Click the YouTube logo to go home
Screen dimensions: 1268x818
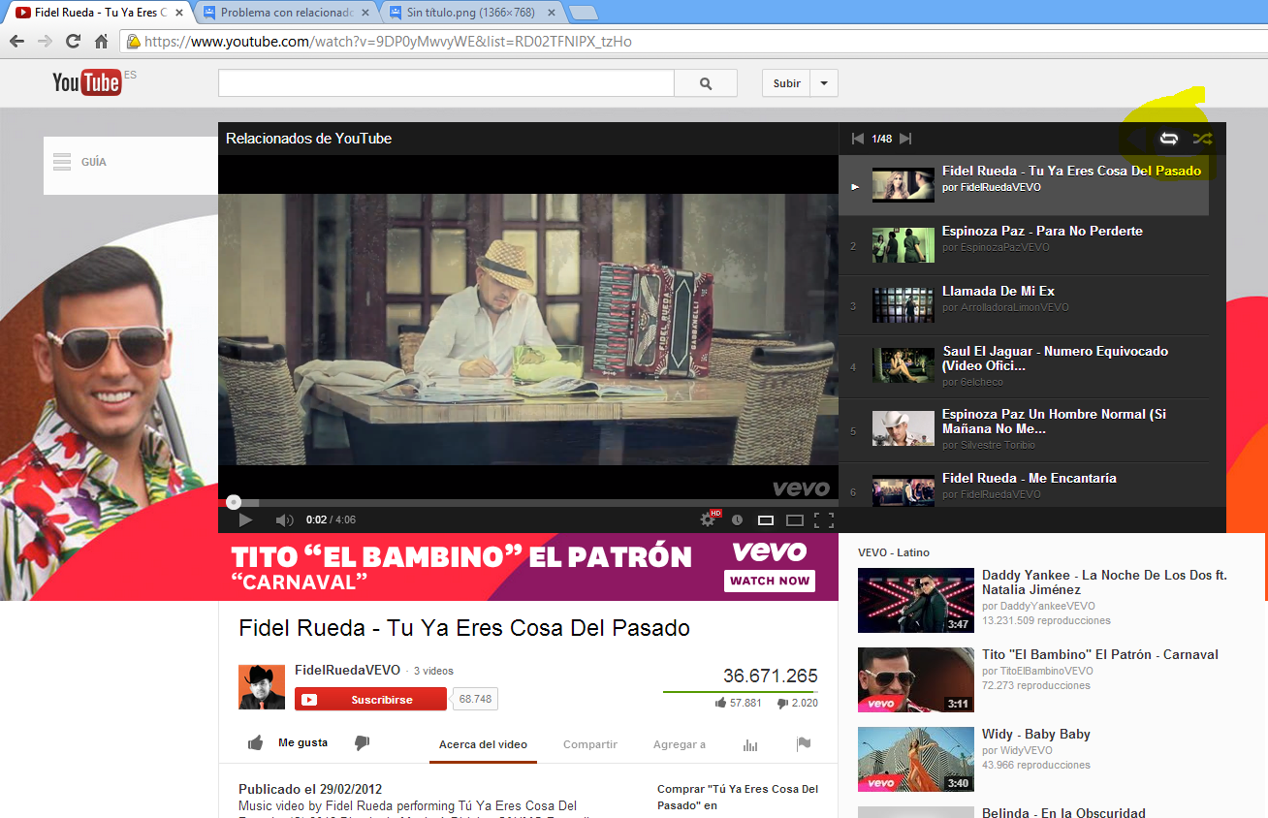click(86, 82)
